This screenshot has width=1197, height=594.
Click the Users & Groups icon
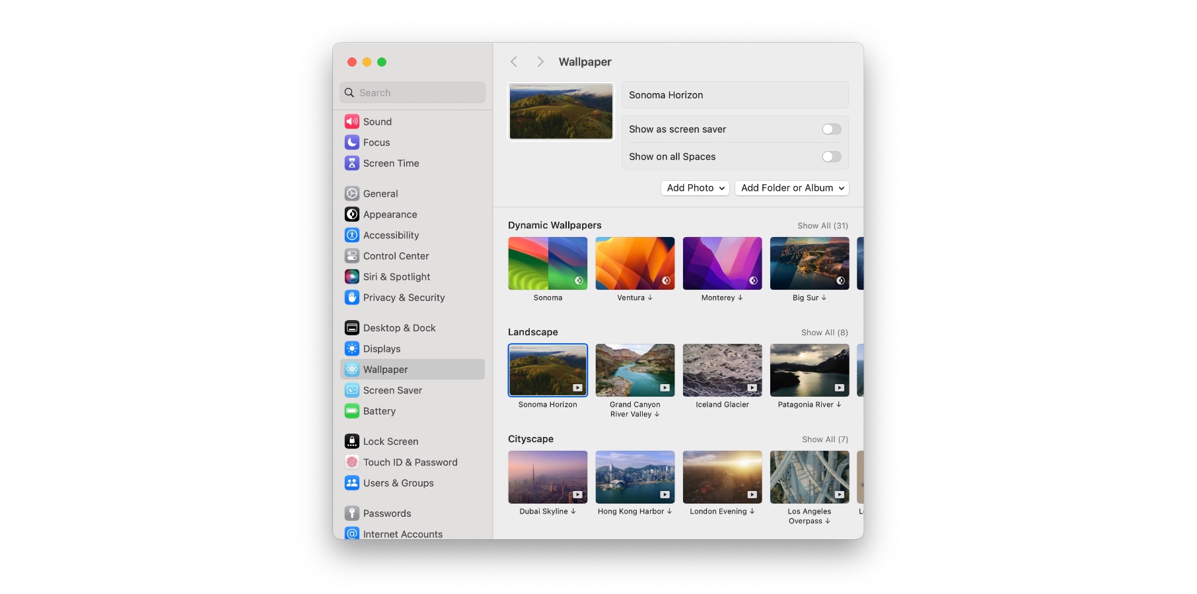[x=352, y=483]
